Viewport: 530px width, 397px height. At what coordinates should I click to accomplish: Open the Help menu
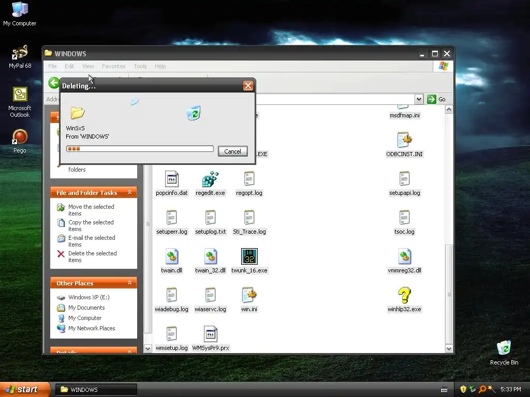coord(160,66)
